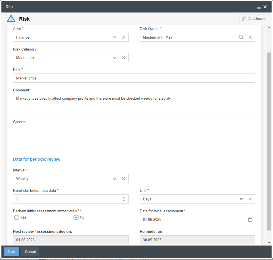Open the Interval dropdown
273x260 pixels.
[115, 179]
